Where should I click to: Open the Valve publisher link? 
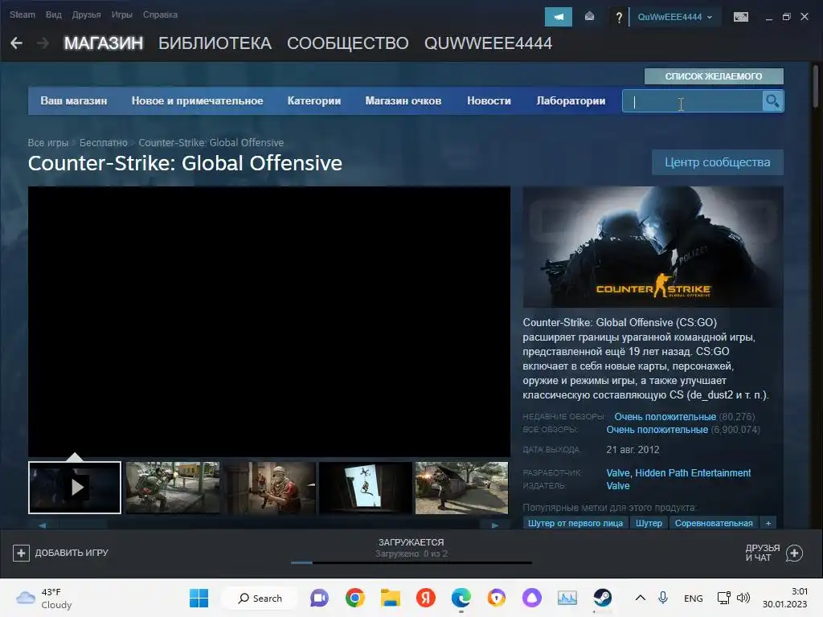coord(618,486)
